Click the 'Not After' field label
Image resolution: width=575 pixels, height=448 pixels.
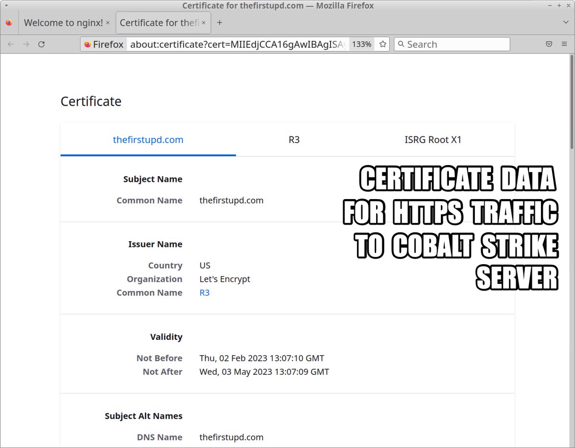point(162,371)
